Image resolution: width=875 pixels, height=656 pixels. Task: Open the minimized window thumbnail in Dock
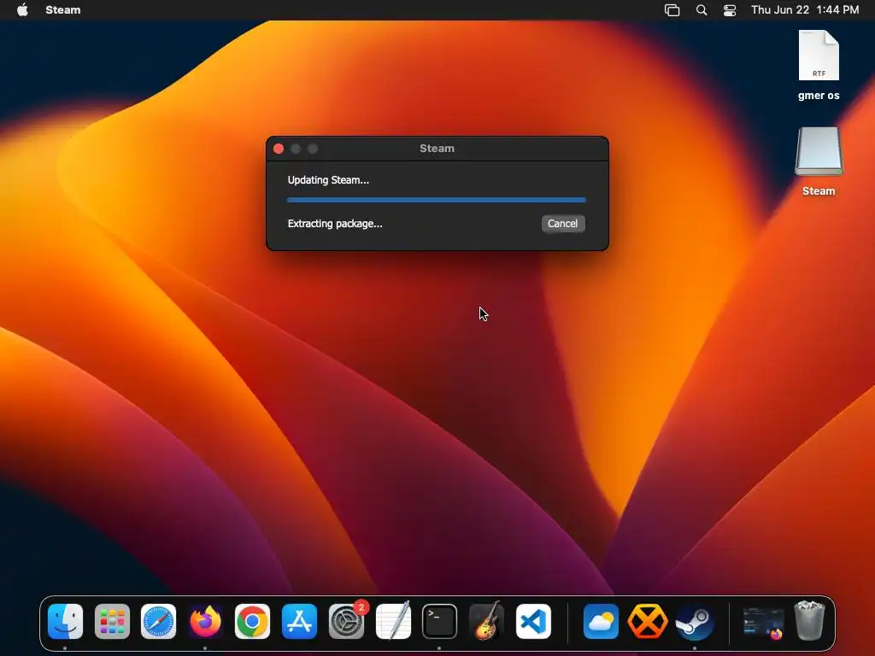click(x=763, y=623)
